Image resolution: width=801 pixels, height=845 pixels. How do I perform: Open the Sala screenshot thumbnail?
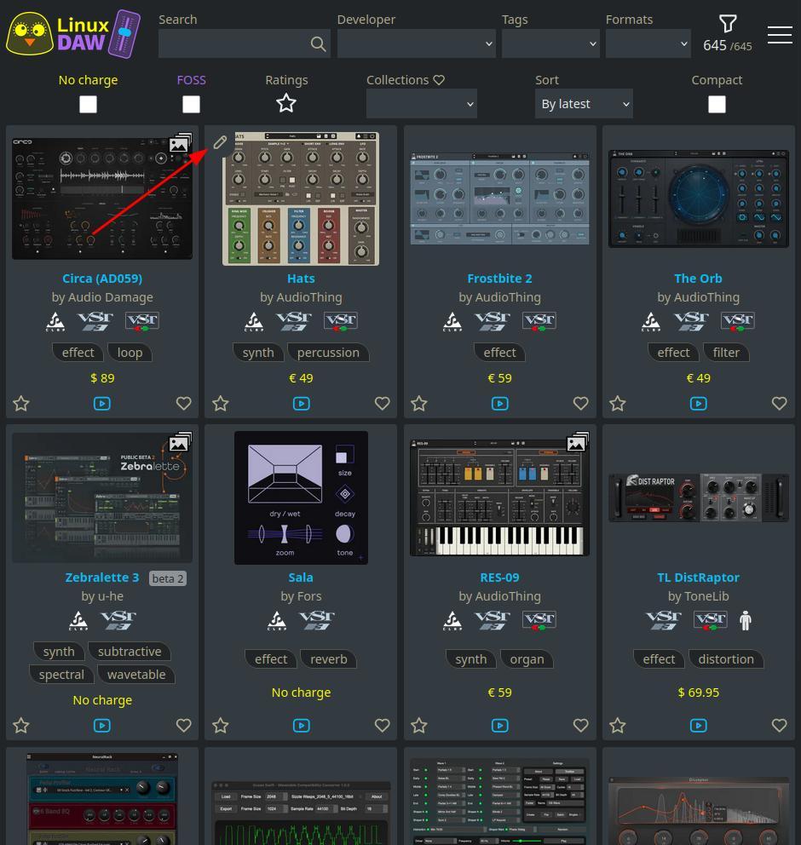click(x=301, y=498)
